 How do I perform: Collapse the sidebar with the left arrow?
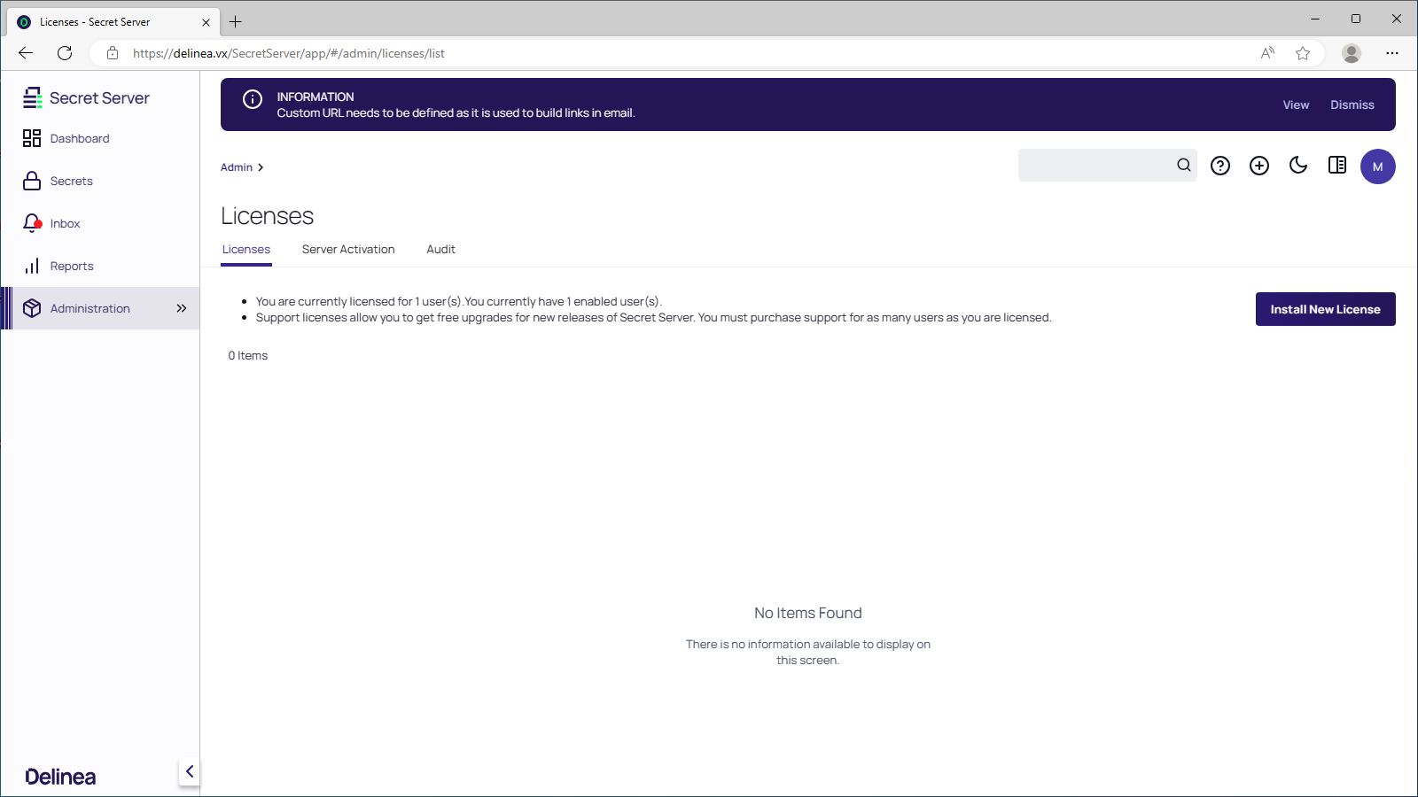(x=189, y=770)
